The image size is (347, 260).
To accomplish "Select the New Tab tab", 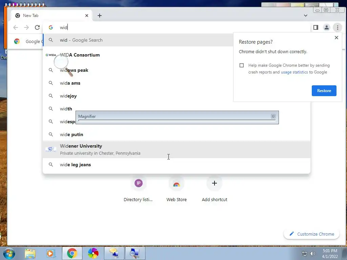I will click(x=52, y=16).
